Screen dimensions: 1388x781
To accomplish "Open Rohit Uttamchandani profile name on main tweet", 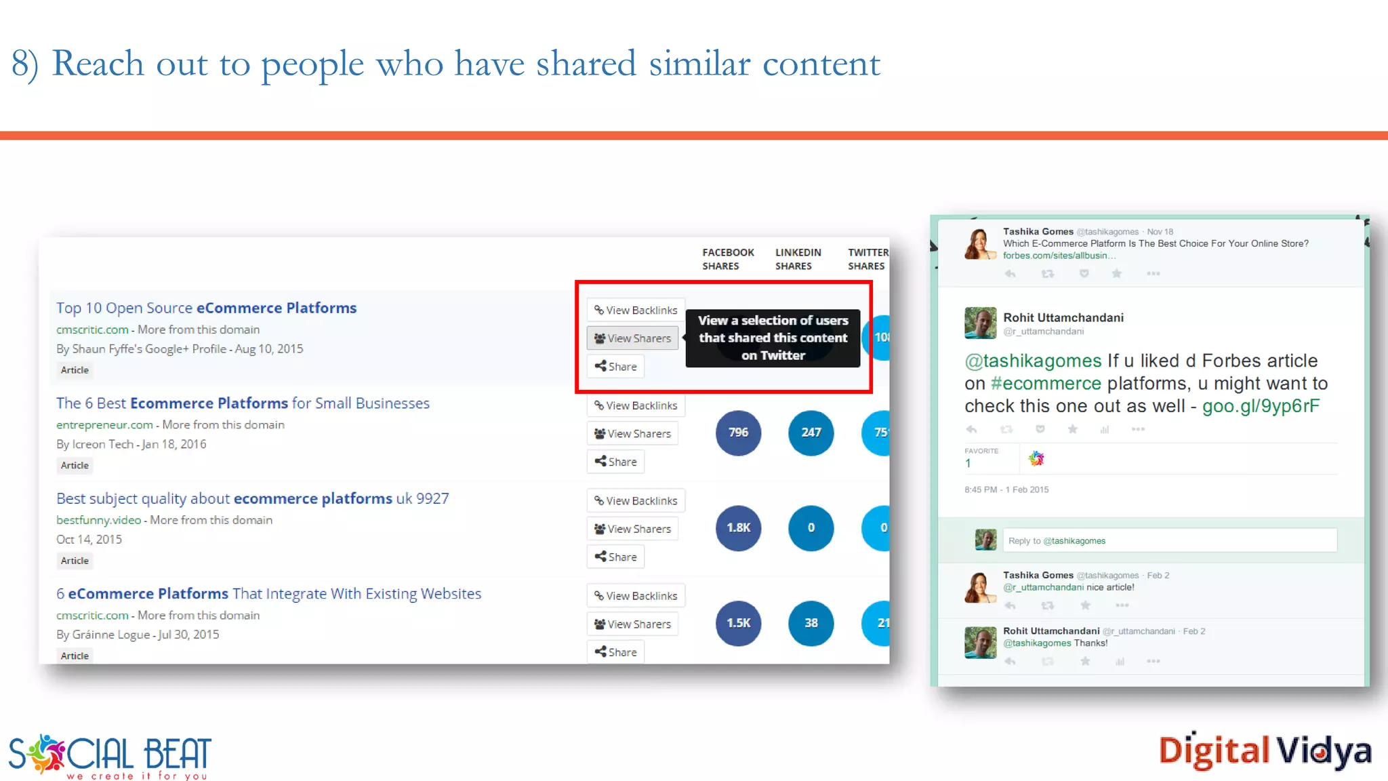I will [x=1063, y=318].
